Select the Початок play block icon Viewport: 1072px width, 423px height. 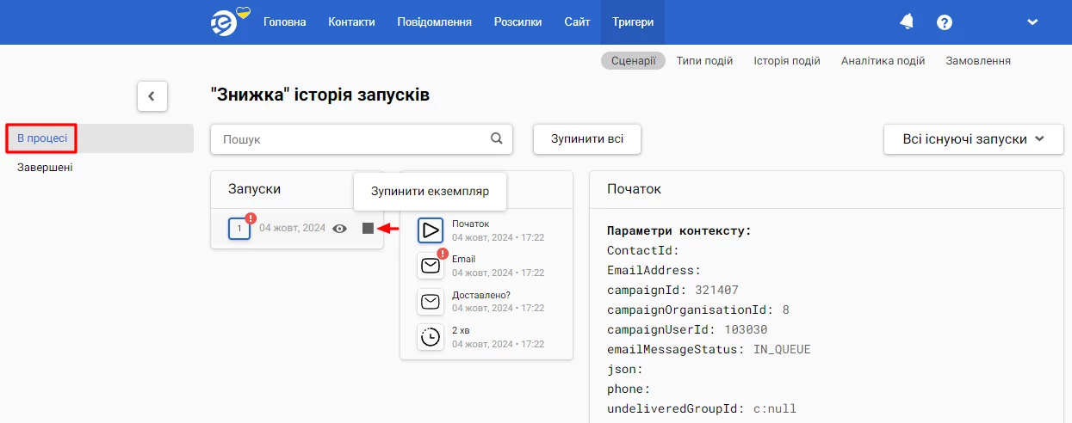431,230
